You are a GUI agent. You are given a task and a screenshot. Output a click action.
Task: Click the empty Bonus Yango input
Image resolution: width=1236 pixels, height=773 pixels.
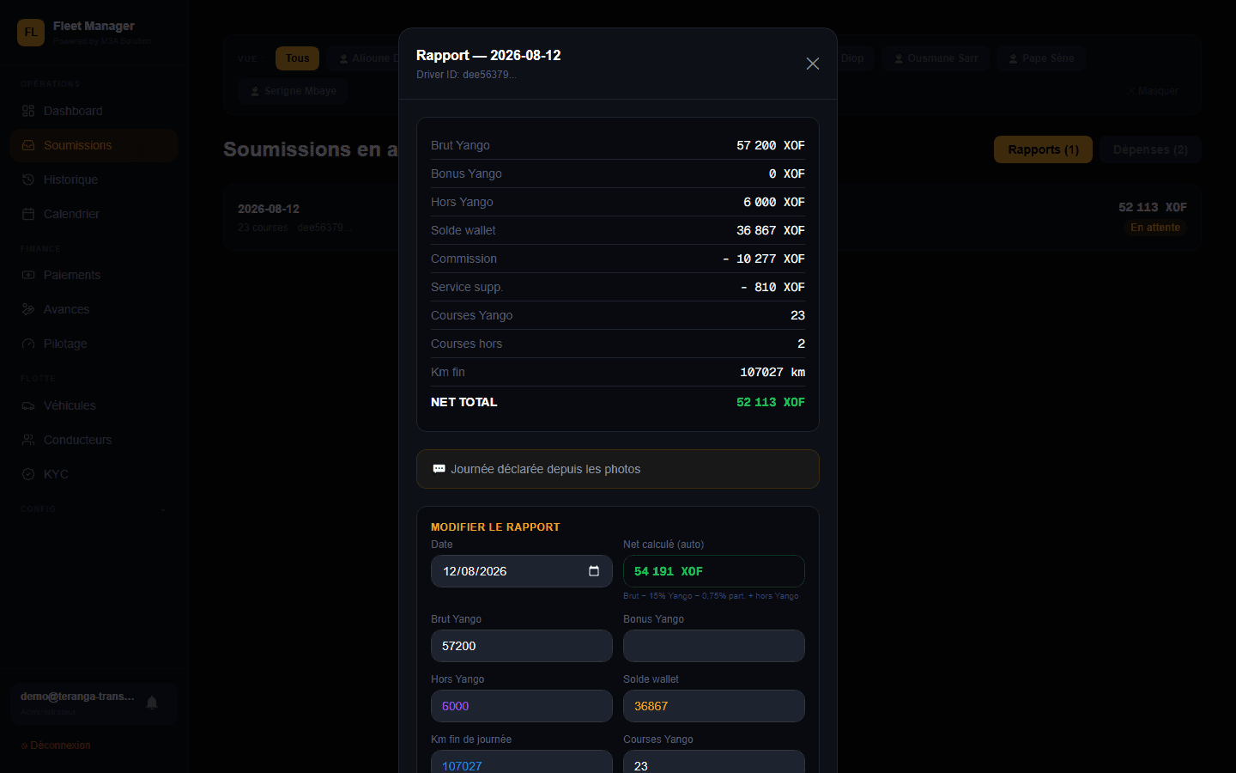coord(714,646)
